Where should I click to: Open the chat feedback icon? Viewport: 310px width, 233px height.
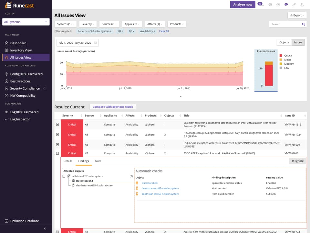coord(286,5)
